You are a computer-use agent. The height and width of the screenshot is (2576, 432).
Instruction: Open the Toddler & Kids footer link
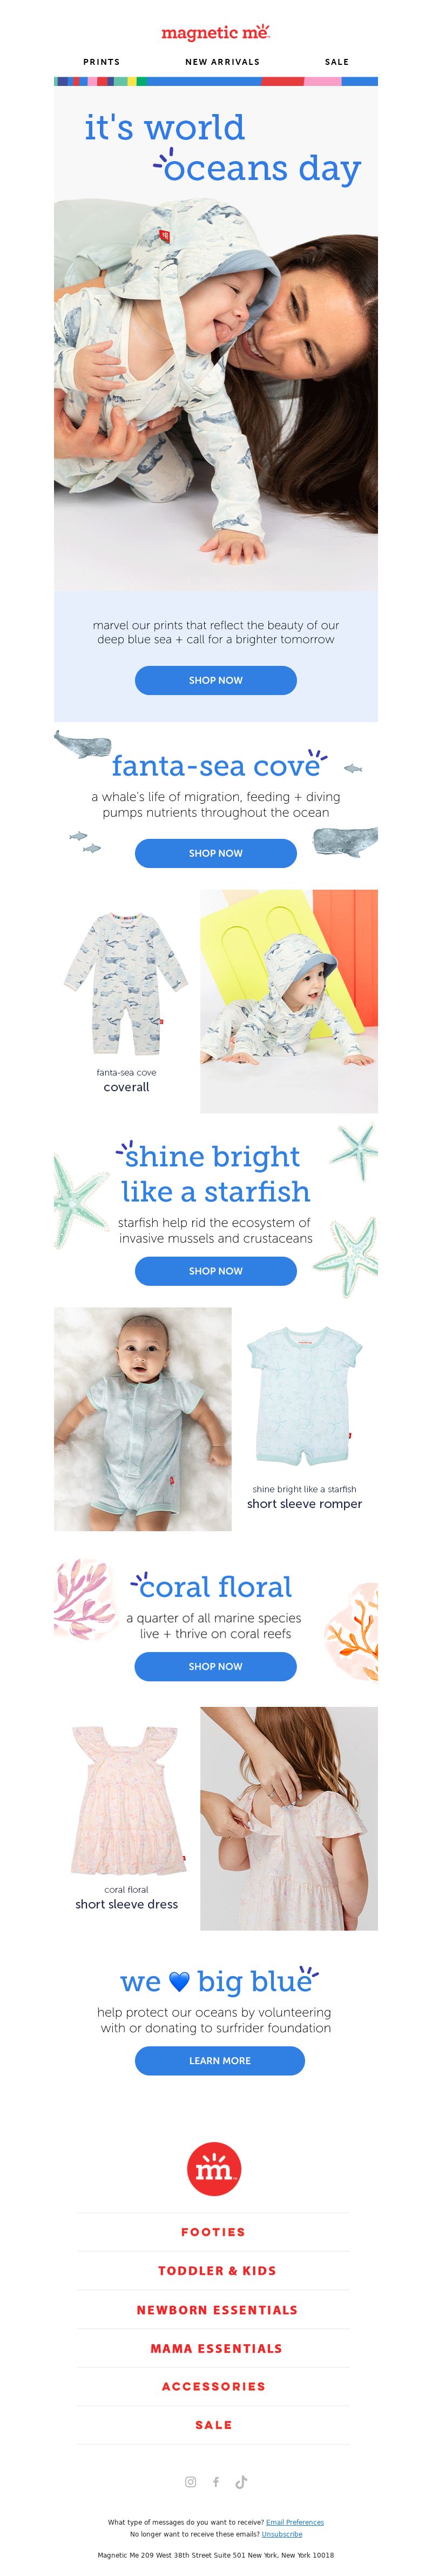pyautogui.click(x=217, y=2271)
